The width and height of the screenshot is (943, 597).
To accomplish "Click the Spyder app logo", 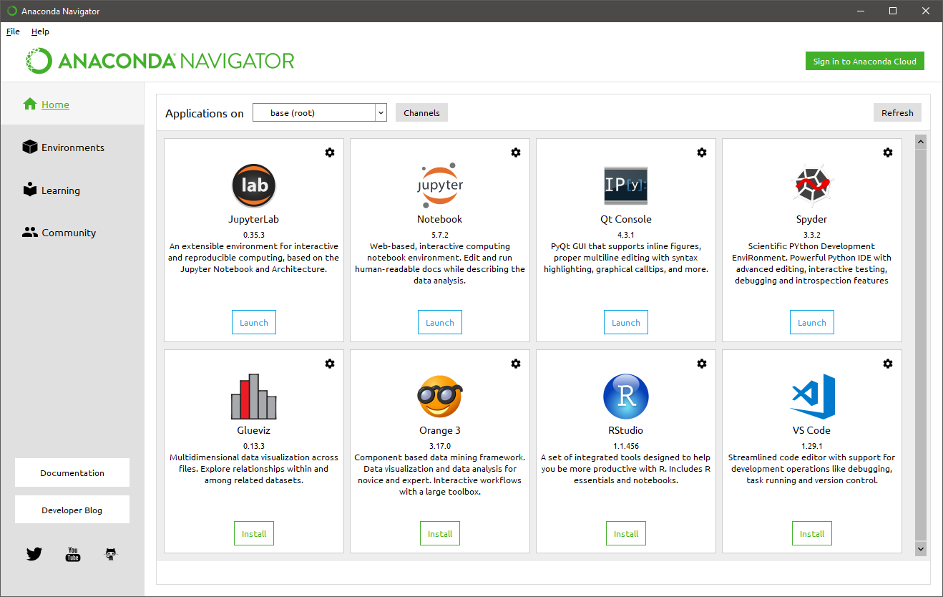I will click(812, 185).
